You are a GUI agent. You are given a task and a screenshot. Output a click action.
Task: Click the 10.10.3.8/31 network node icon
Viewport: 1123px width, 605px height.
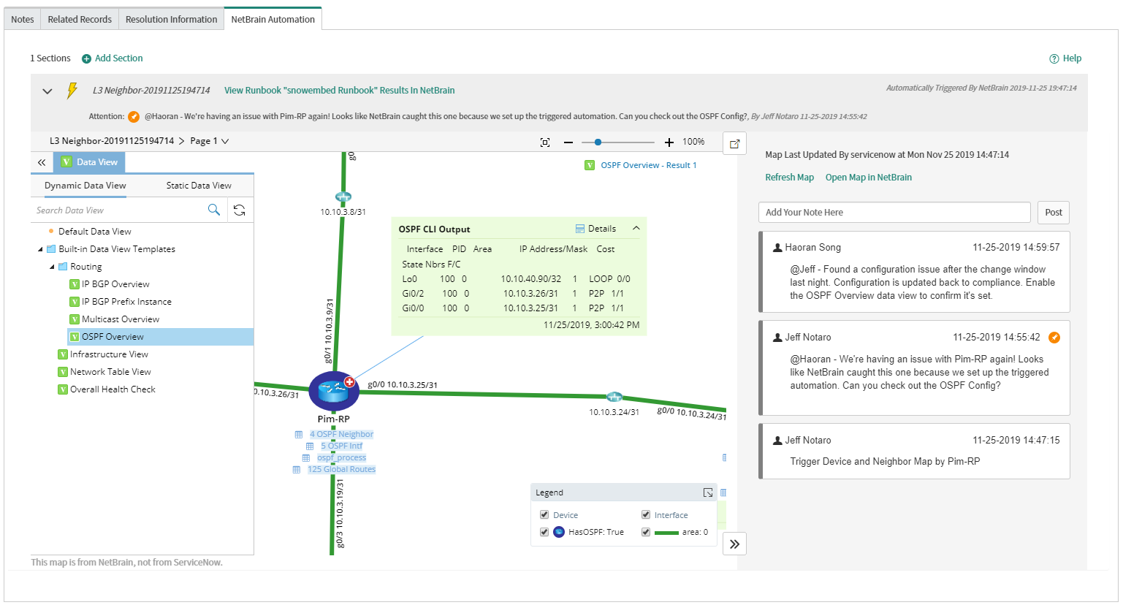click(x=343, y=197)
